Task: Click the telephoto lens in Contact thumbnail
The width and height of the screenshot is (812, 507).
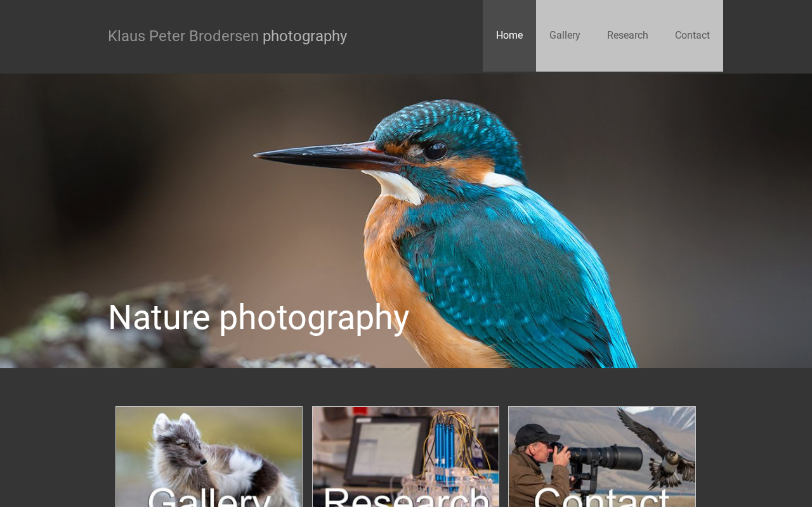Action: (606, 458)
